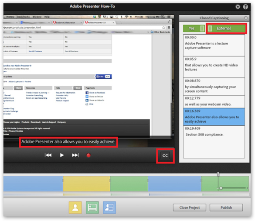The height and width of the screenshot is (221, 255).
Task: Select caption at 00:00.0
Action: click(x=214, y=45)
